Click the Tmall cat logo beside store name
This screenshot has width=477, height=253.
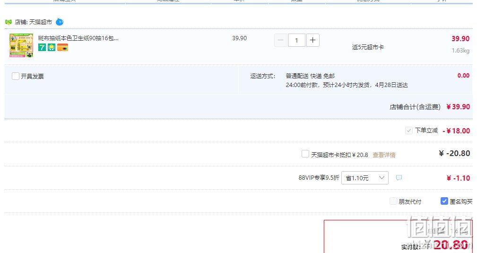pyautogui.click(x=9, y=22)
